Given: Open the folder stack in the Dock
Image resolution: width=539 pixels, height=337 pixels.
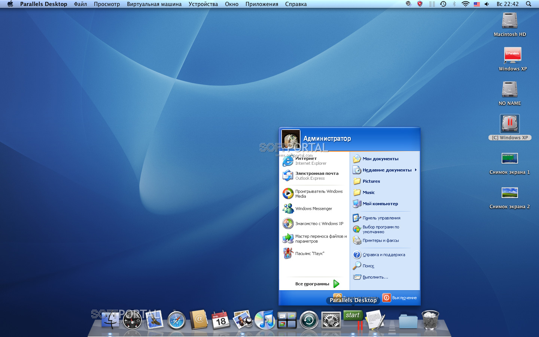Looking at the screenshot, I should pyautogui.click(x=408, y=322).
